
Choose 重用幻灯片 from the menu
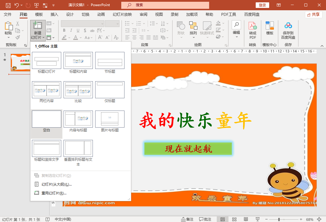click(54, 193)
